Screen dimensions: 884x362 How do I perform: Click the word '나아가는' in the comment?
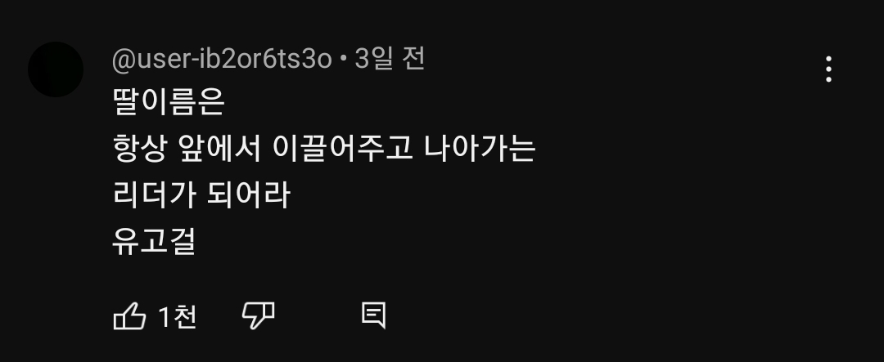pos(480,149)
